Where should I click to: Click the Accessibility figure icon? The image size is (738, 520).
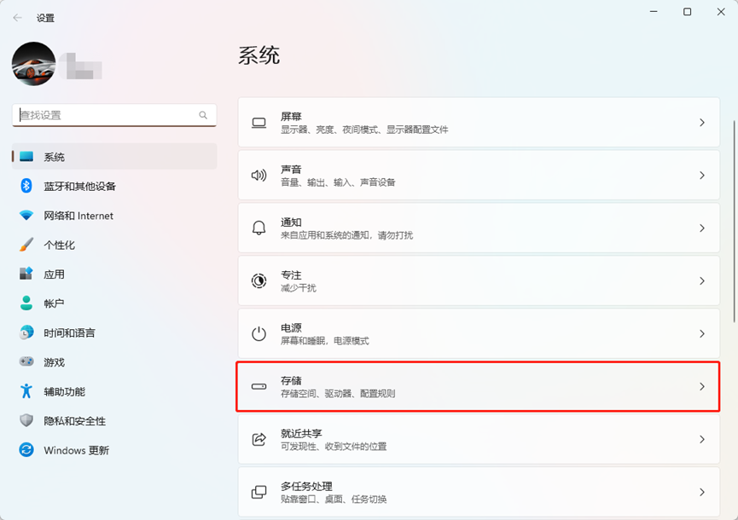pyautogui.click(x=26, y=391)
